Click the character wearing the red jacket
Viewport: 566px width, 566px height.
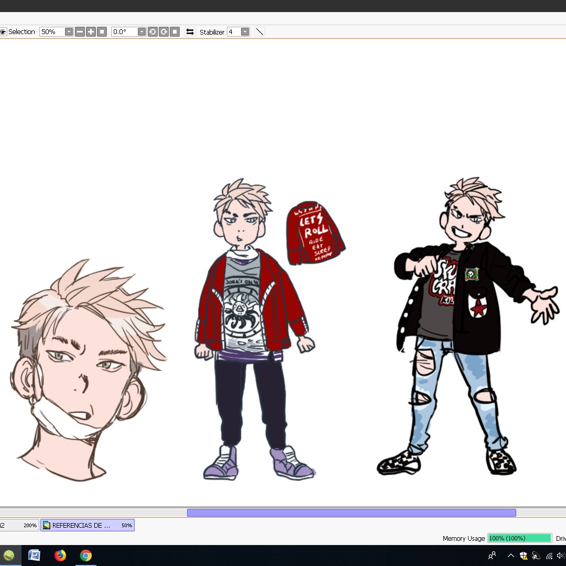coord(255,329)
